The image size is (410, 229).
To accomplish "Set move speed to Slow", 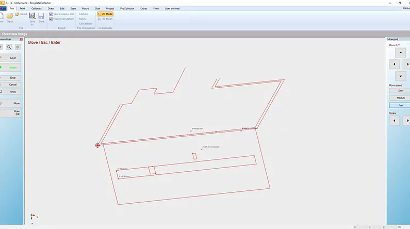I will [400, 90].
